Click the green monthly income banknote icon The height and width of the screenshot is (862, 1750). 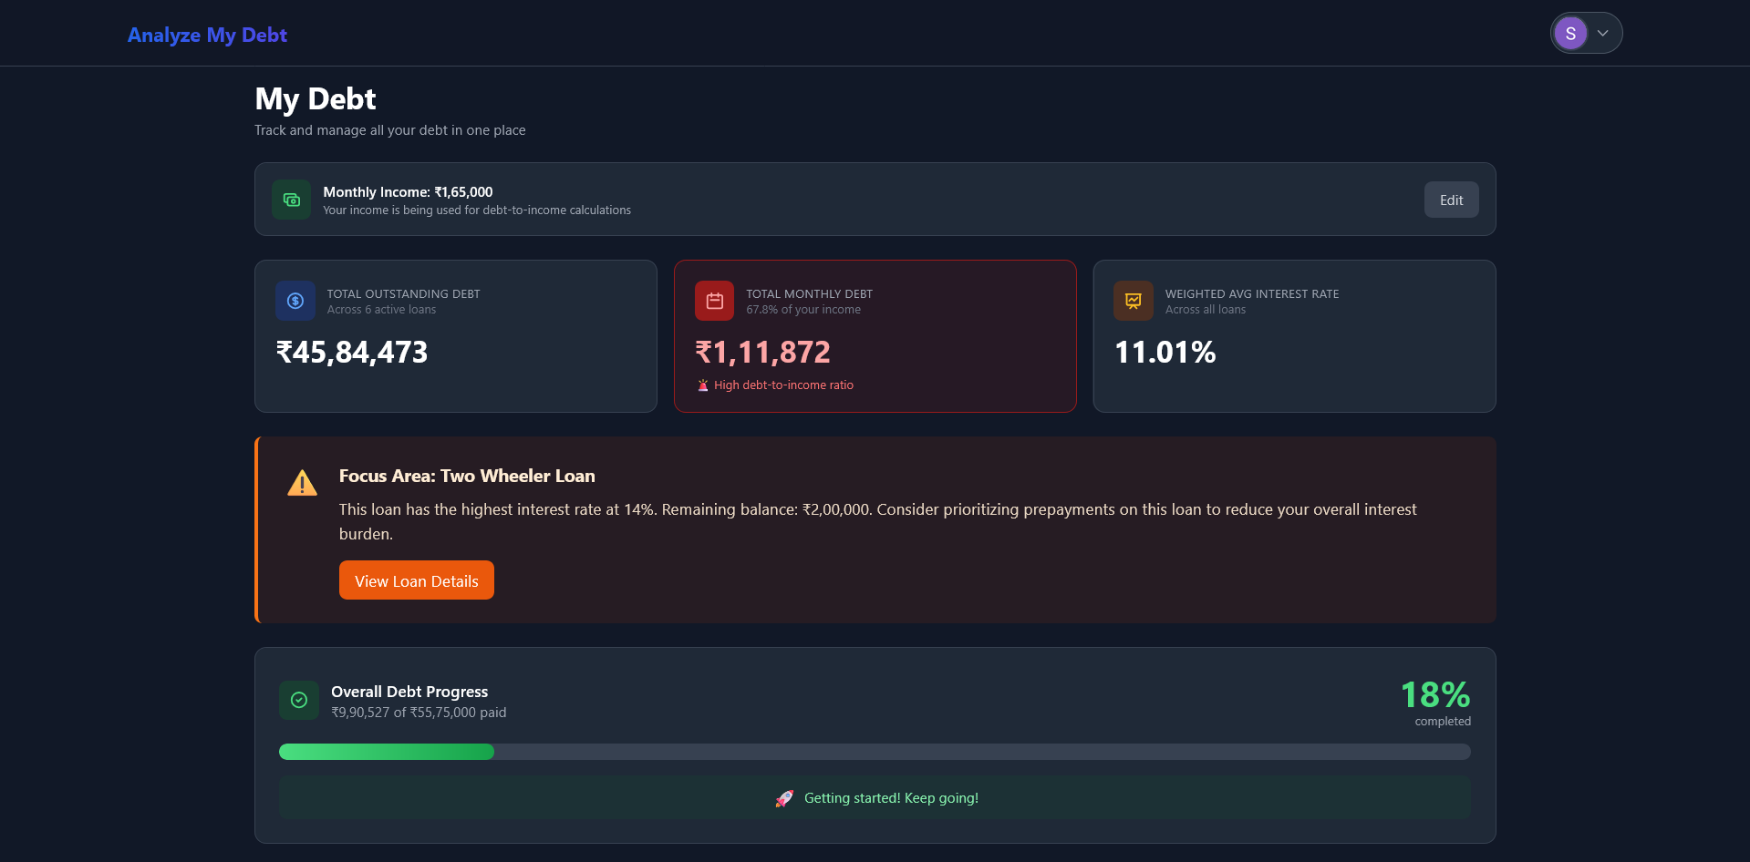coord(290,200)
